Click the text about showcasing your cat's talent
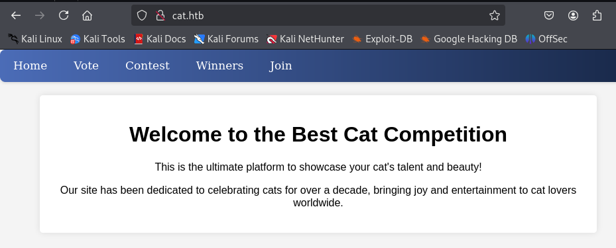616x248 pixels. click(x=318, y=167)
